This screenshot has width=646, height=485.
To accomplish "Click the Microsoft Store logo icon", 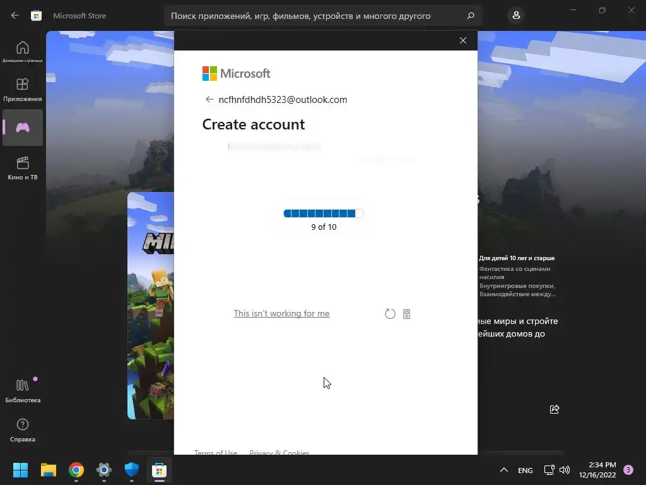I will [36, 16].
